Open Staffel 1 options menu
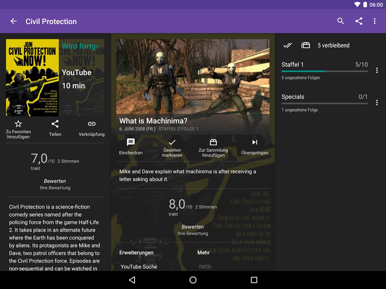Screen dimensions: 386x289 (377, 71)
